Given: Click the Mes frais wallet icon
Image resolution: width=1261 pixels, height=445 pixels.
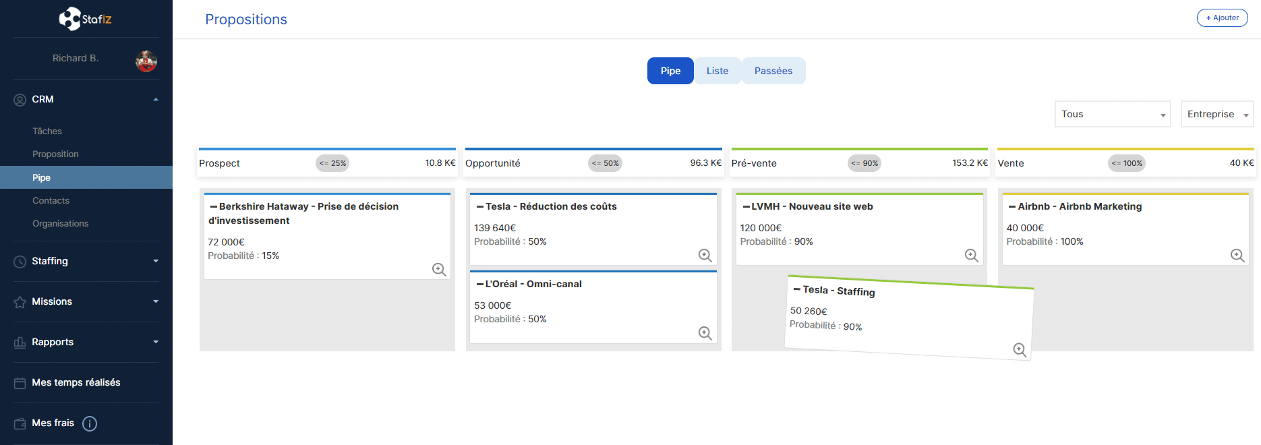Looking at the screenshot, I should pos(20,423).
